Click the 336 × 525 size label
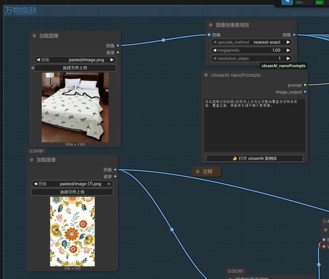Screen dimensions: 329x279 73,268
